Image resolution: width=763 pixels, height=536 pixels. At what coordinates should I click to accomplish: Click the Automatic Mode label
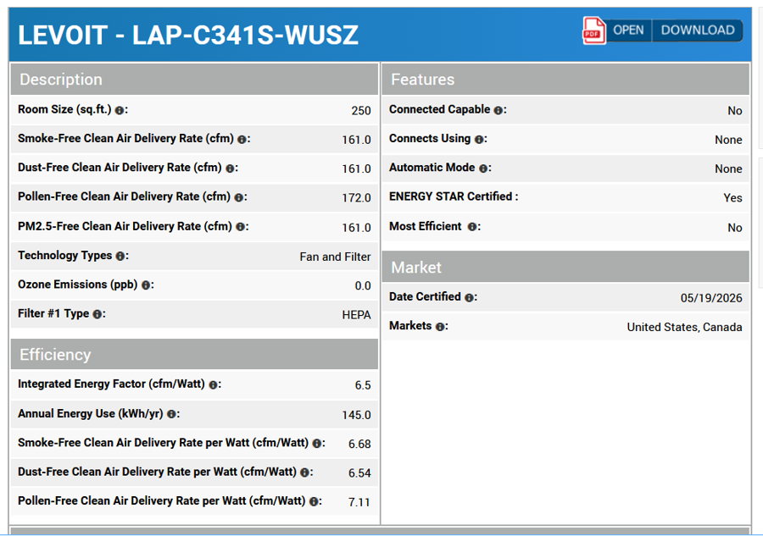point(432,168)
